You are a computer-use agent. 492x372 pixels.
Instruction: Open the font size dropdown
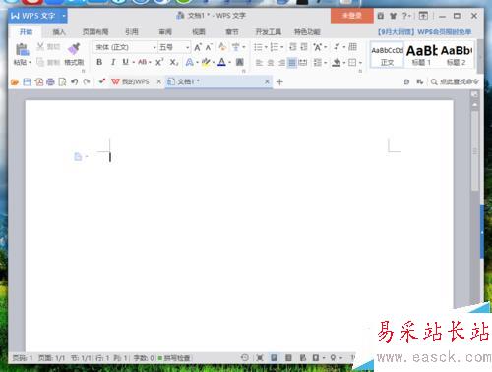[188, 48]
